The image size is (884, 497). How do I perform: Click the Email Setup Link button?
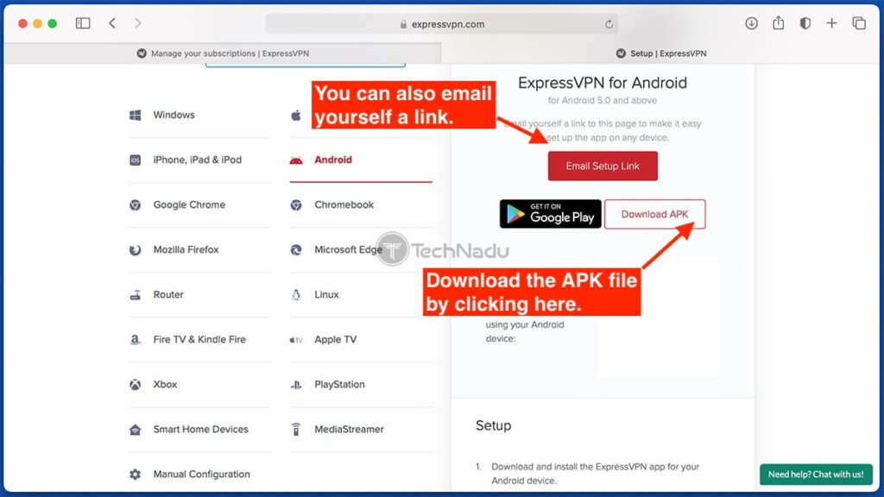pyautogui.click(x=603, y=167)
